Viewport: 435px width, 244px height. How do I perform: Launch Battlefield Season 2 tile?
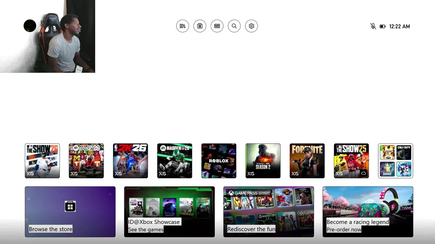click(263, 161)
